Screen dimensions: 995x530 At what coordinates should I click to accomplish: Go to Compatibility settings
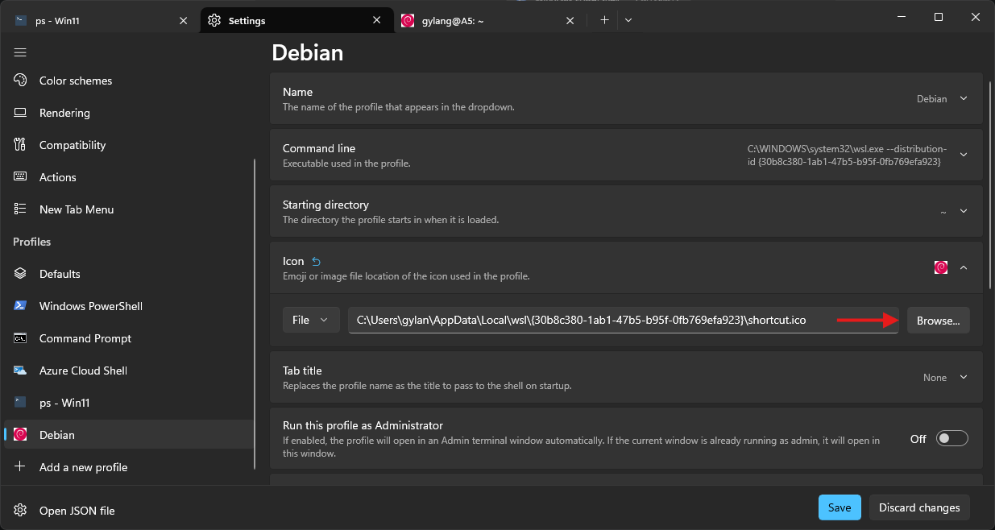tap(73, 145)
